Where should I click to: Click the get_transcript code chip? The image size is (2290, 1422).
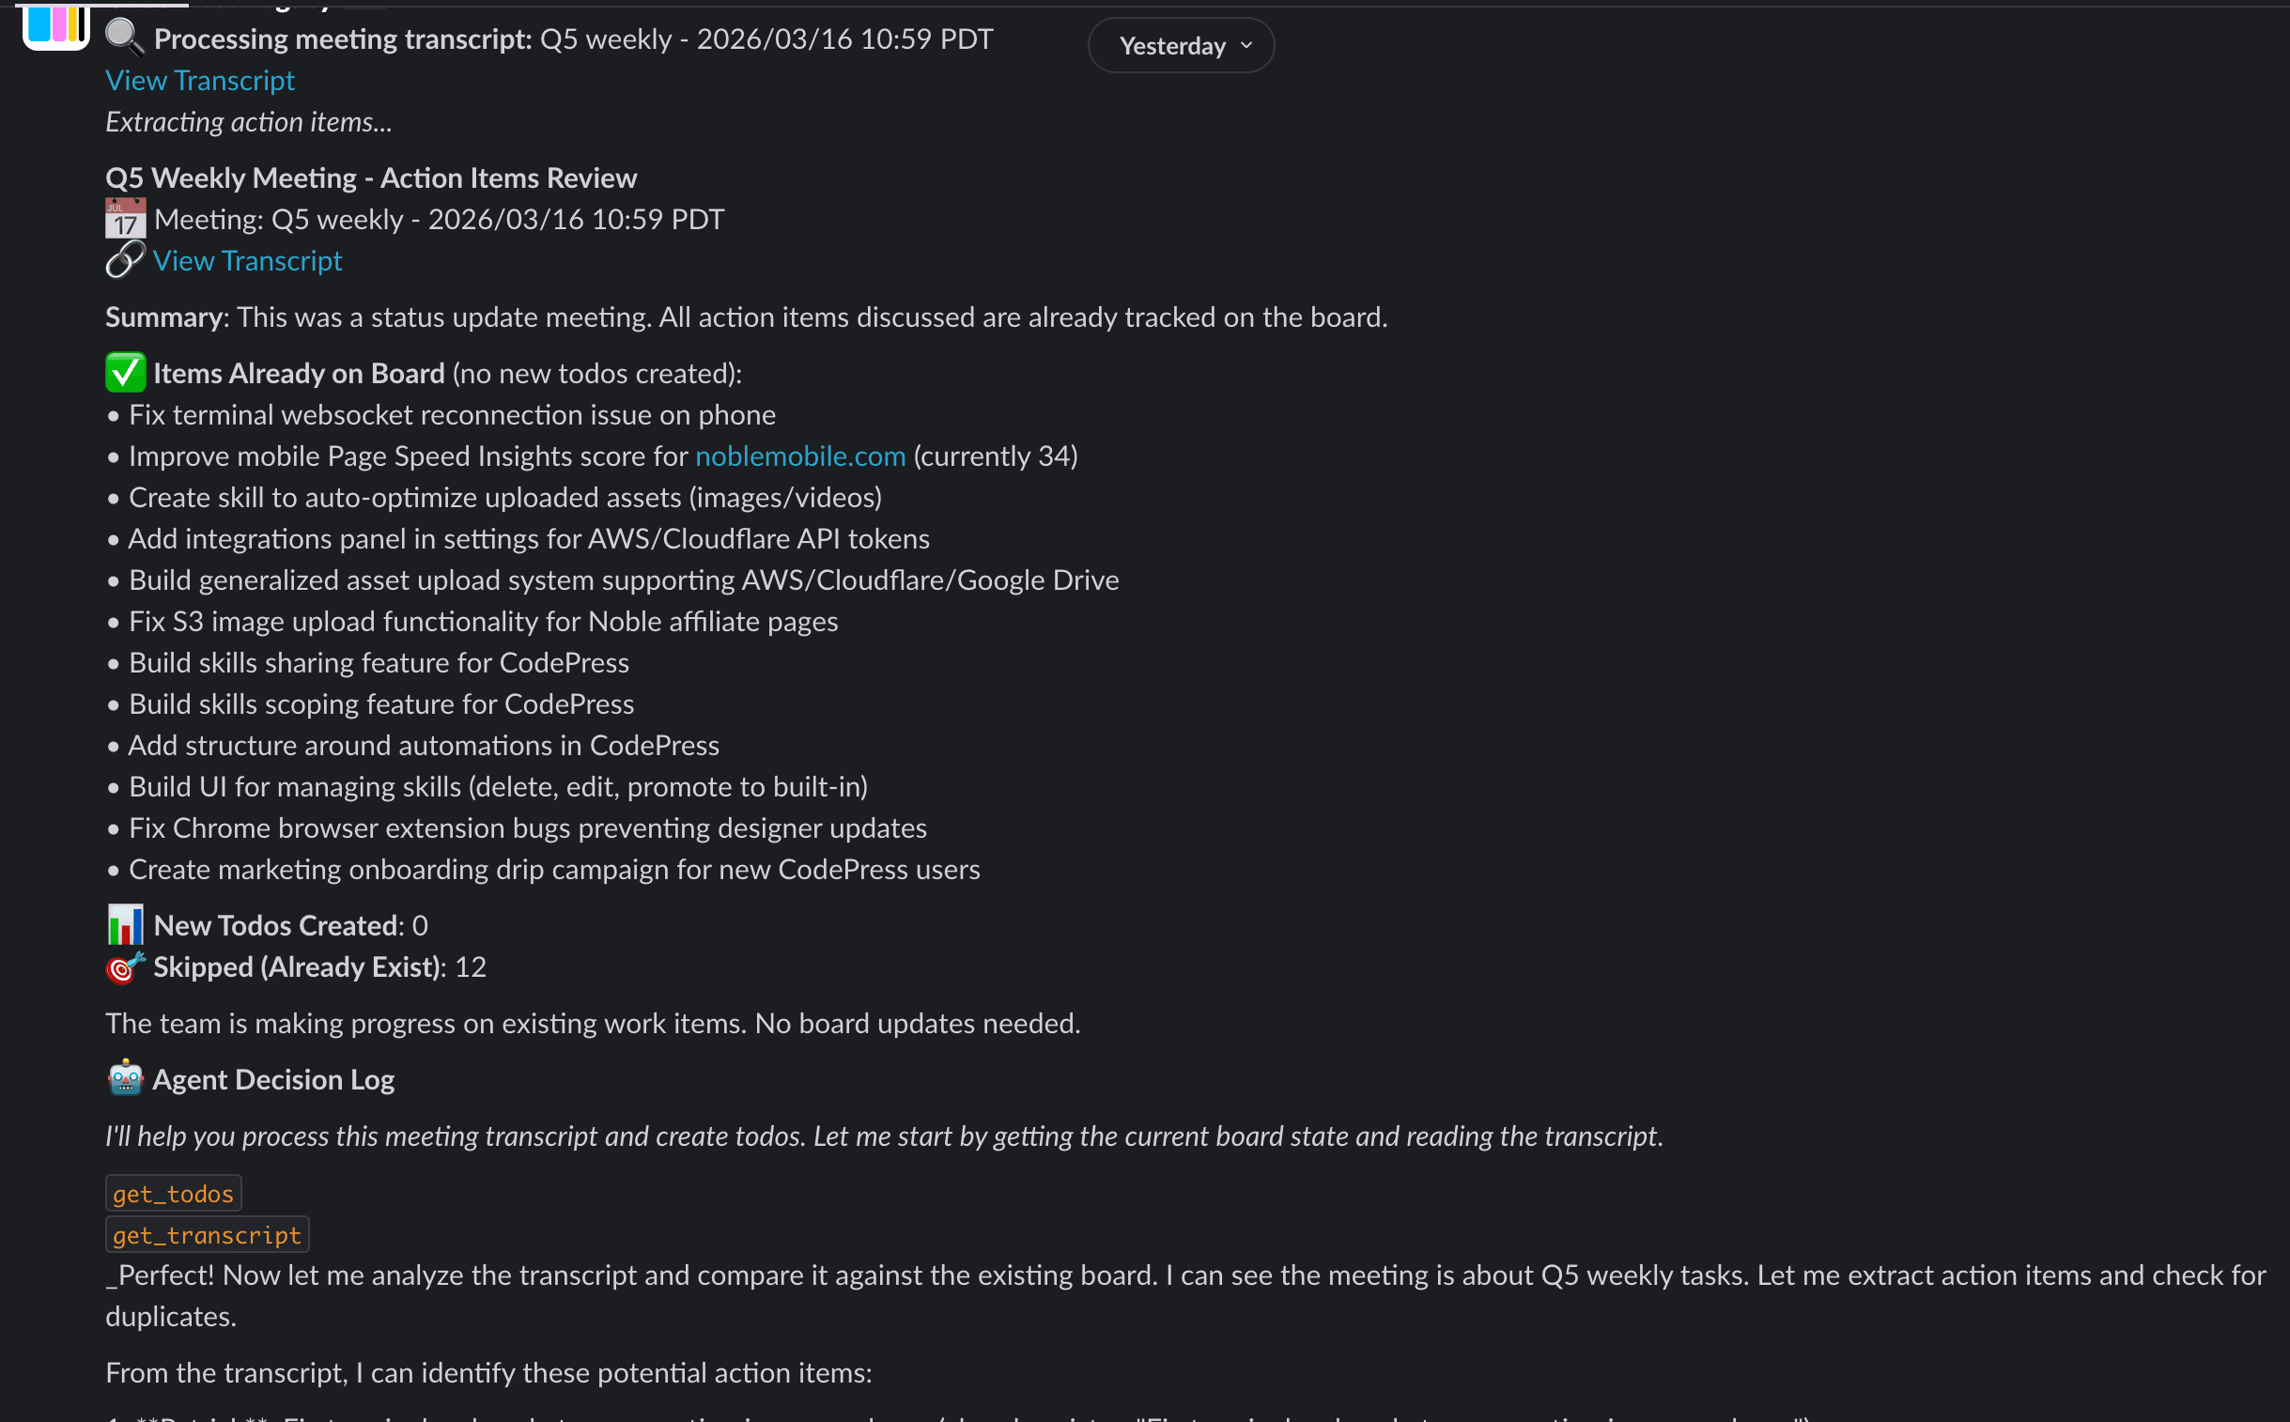pos(207,1234)
